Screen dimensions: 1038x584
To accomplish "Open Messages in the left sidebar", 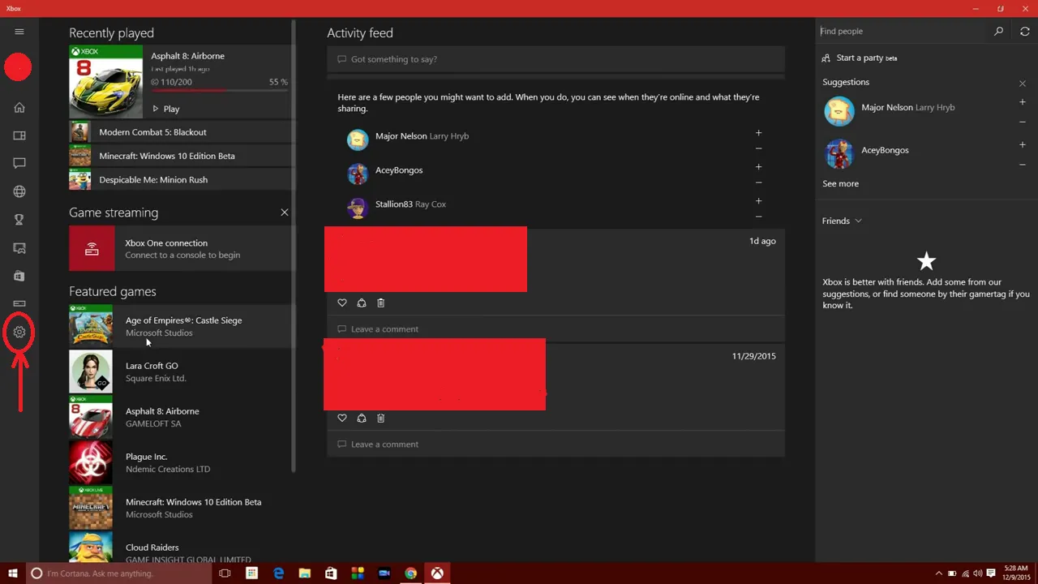I will point(19,163).
